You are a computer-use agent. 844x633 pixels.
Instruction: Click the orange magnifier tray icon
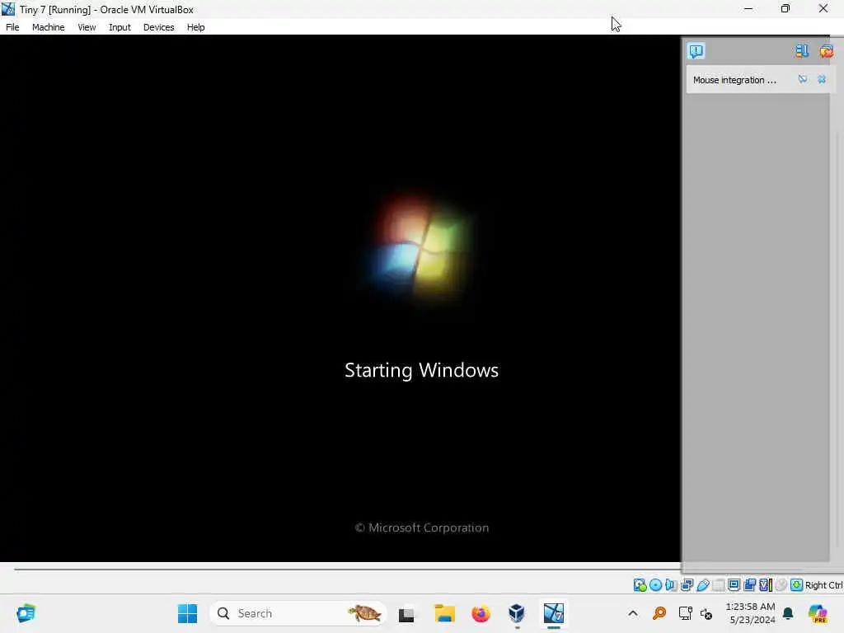(659, 613)
